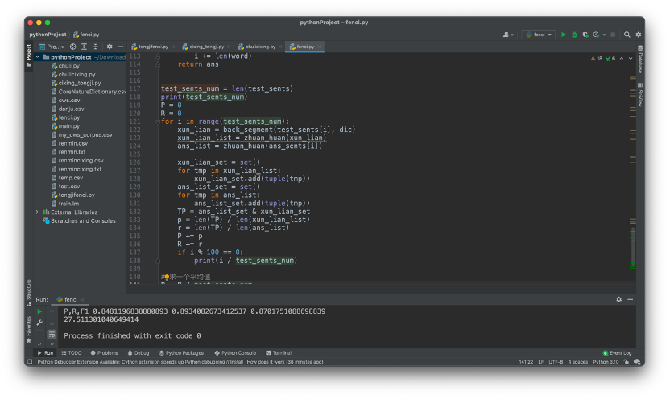
Task: Open the Debug tool window
Action: [139, 353]
